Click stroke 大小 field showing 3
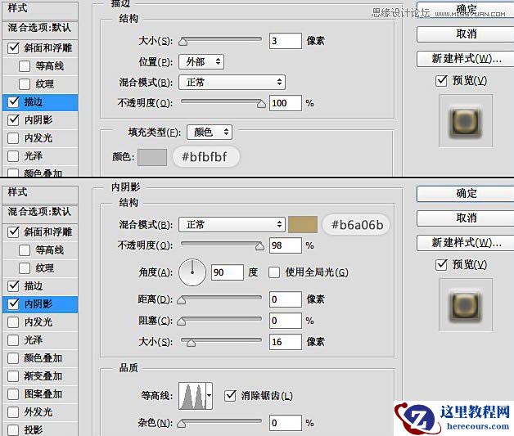This screenshot has height=436, width=514. [285, 41]
